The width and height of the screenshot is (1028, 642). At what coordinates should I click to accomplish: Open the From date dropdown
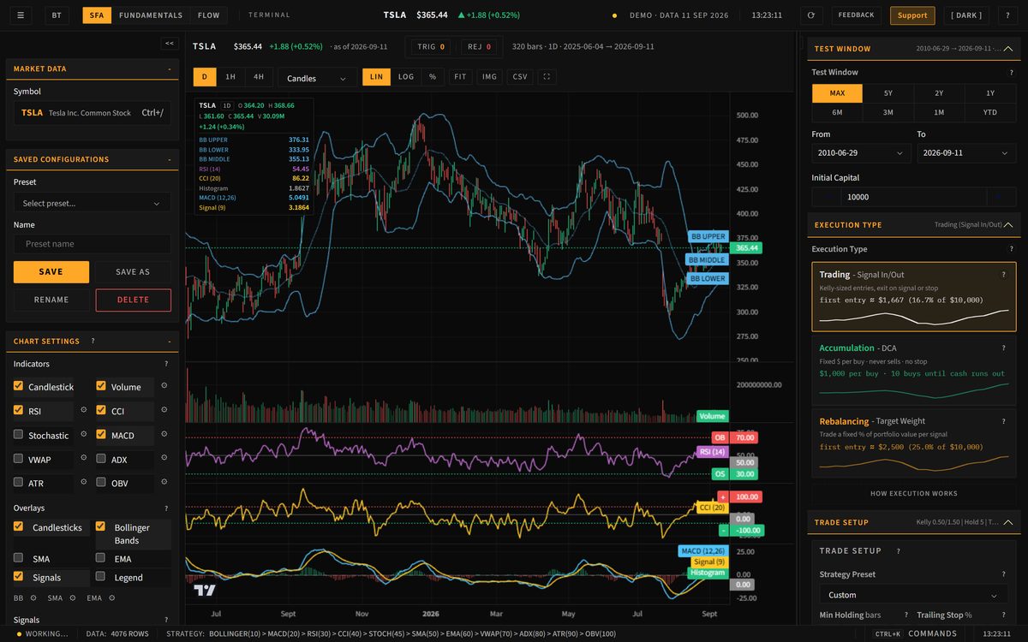[861, 152]
